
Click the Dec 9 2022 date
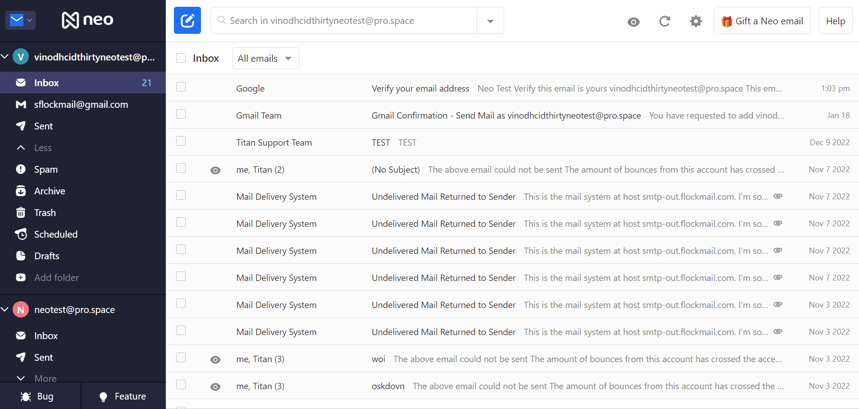coord(830,142)
